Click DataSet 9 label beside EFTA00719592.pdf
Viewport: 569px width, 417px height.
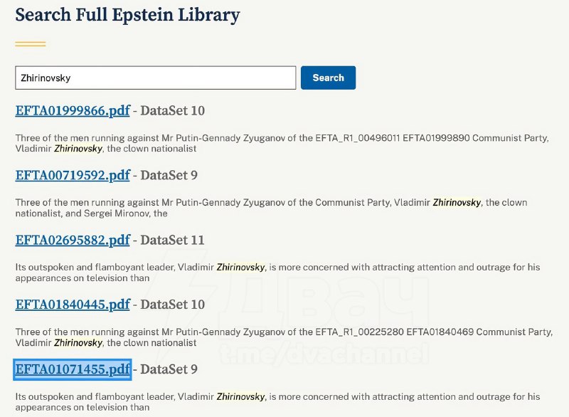[x=169, y=175]
